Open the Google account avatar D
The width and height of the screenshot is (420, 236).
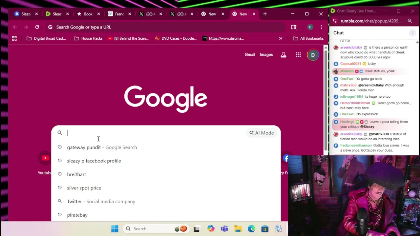coord(313,55)
